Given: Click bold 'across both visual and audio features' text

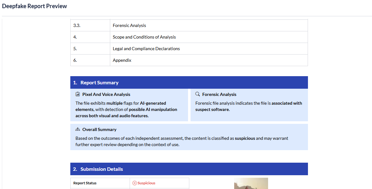Looking at the screenshot, I should [x=112, y=116].
